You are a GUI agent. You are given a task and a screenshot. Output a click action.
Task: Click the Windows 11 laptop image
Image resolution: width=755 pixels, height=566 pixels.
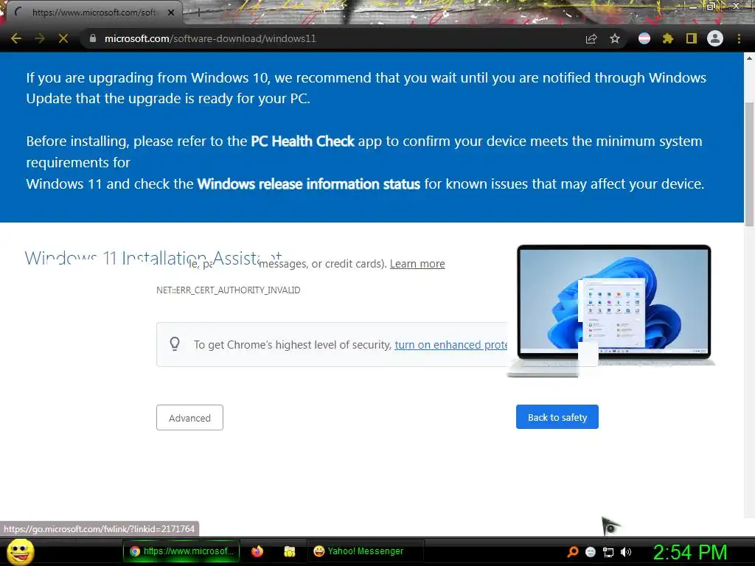611,310
